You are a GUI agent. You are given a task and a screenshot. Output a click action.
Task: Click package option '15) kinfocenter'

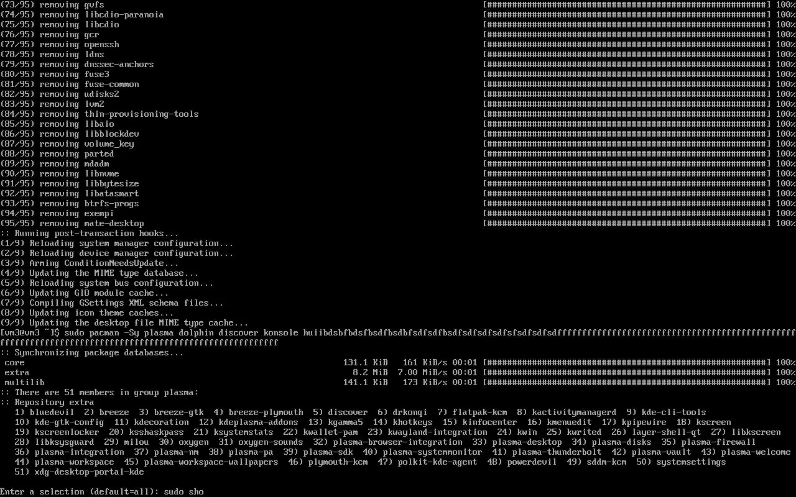pos(480,422)
